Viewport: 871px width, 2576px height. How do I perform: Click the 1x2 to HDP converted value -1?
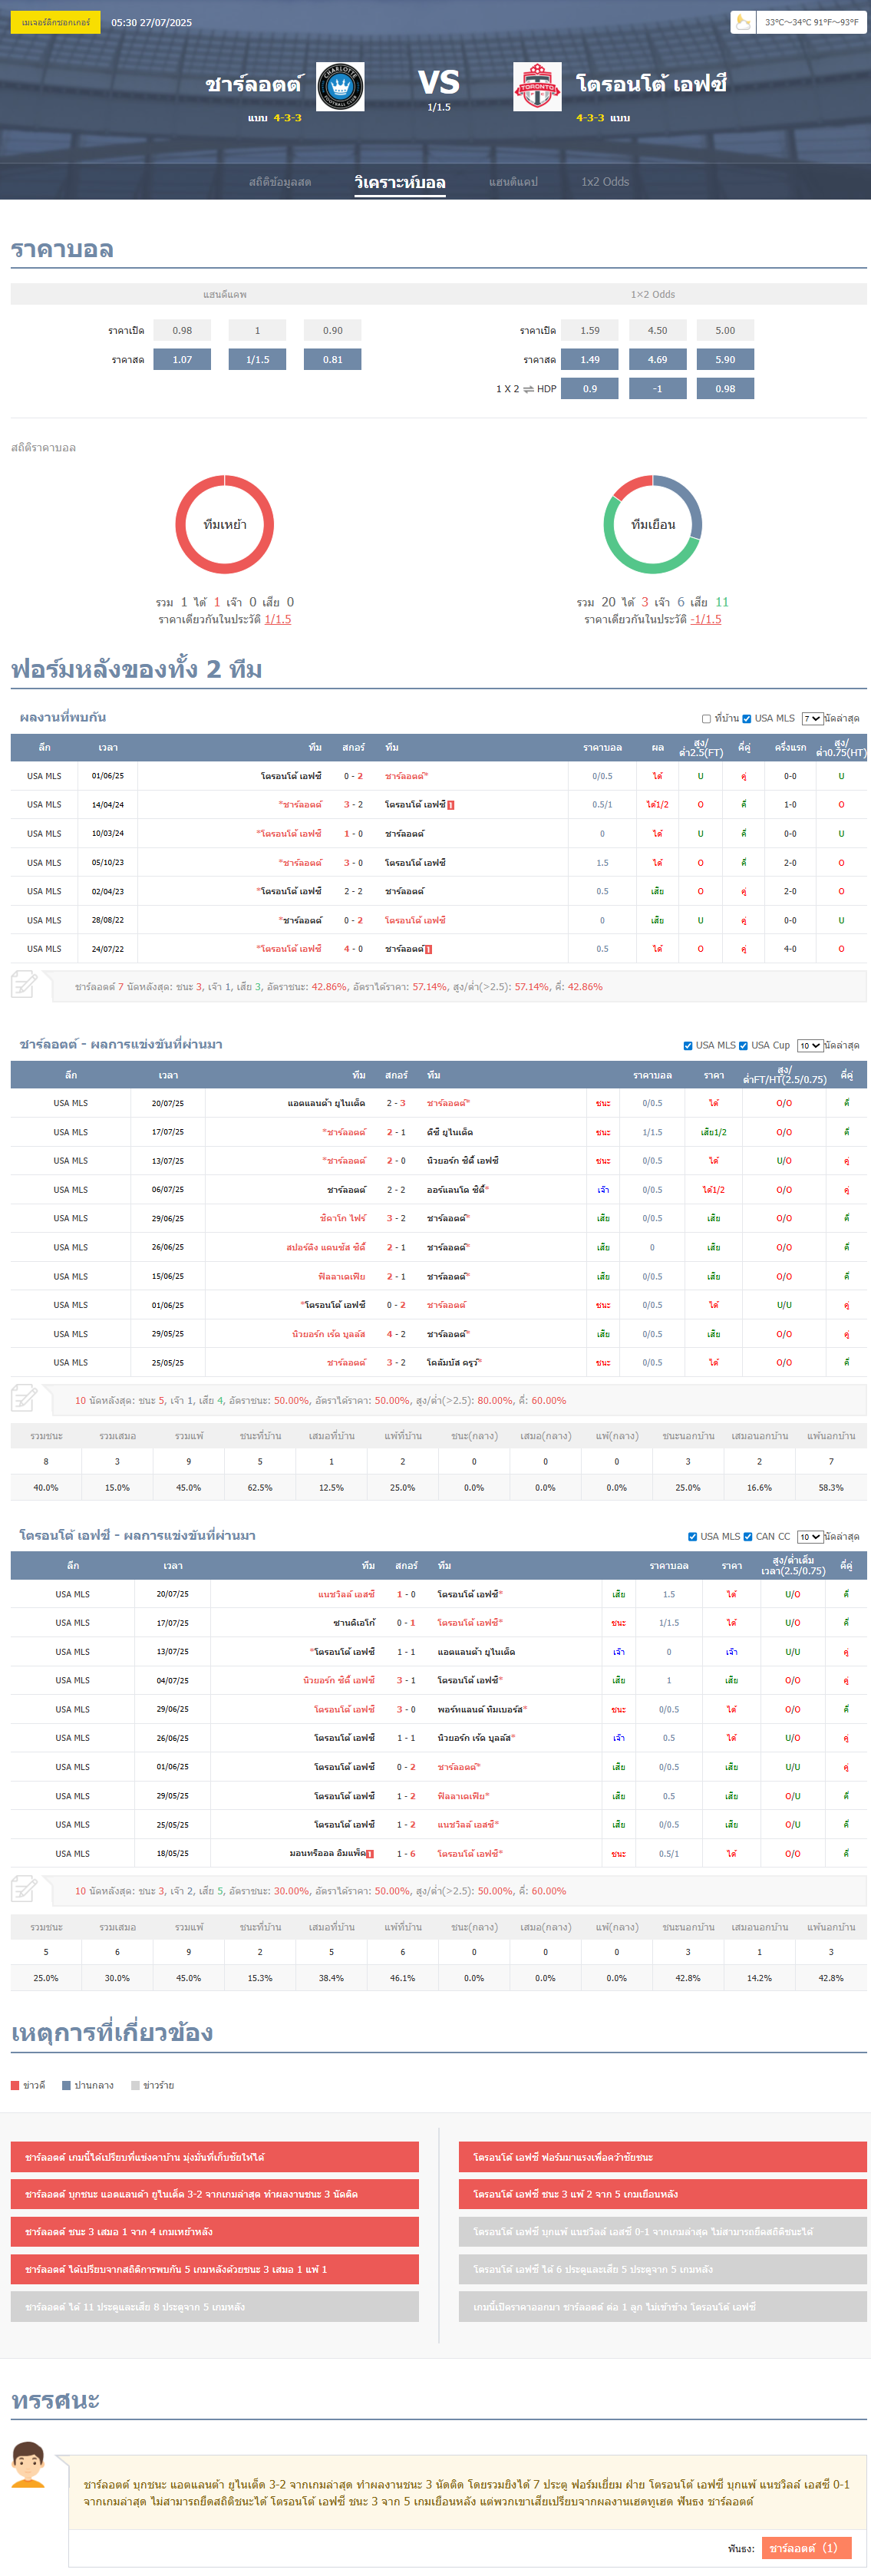pyautogui.click(x=657, y=389)
